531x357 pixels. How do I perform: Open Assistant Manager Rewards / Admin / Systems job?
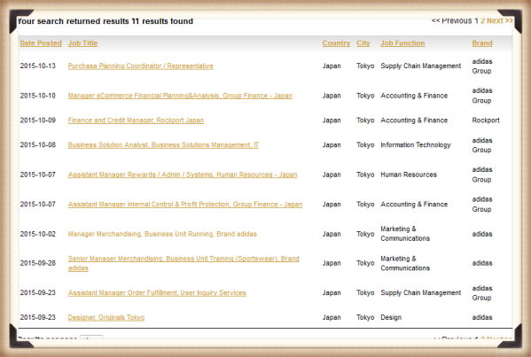point(183,175)
